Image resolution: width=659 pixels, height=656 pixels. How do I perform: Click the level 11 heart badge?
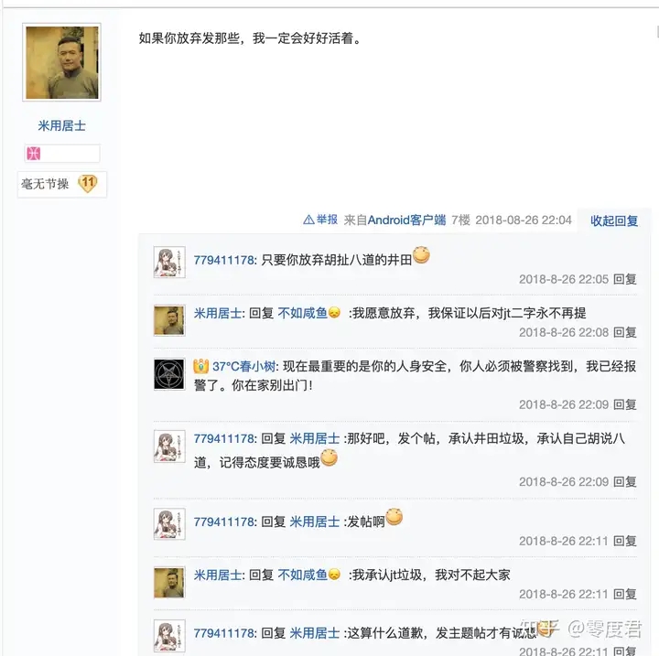click(88, 183)
